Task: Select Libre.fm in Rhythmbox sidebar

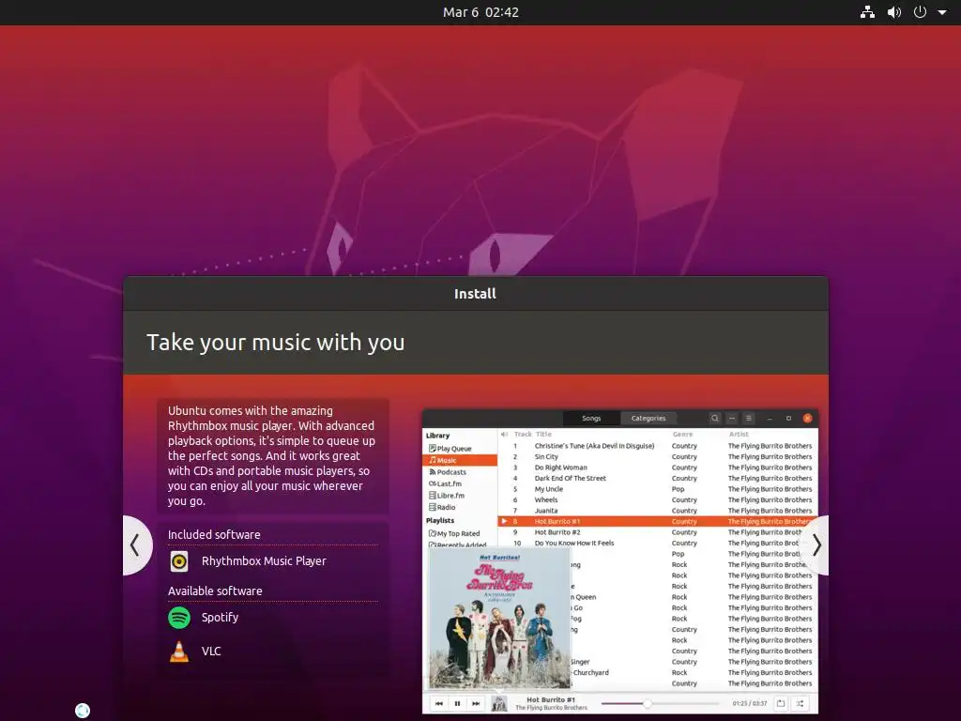Action: [x=450, y=496]
